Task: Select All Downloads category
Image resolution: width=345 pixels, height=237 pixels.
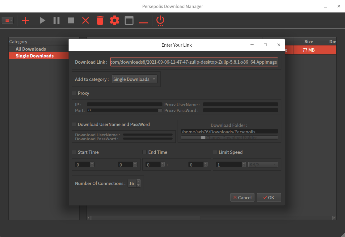Action: tap(31, 49)
